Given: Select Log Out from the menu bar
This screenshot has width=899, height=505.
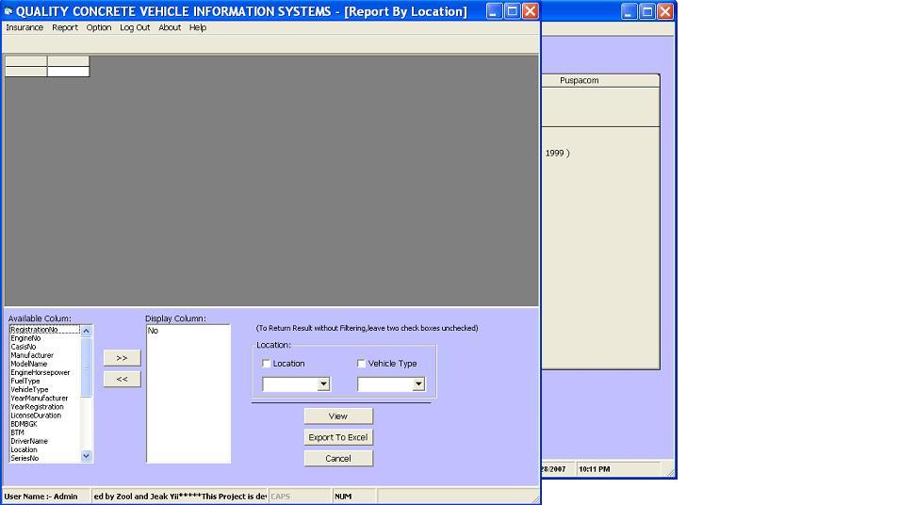Looking at the screenshot, I should (x=135, y=27).
